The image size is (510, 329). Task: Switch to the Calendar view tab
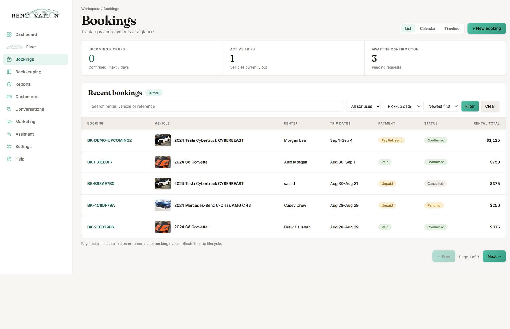click(428, 28)
